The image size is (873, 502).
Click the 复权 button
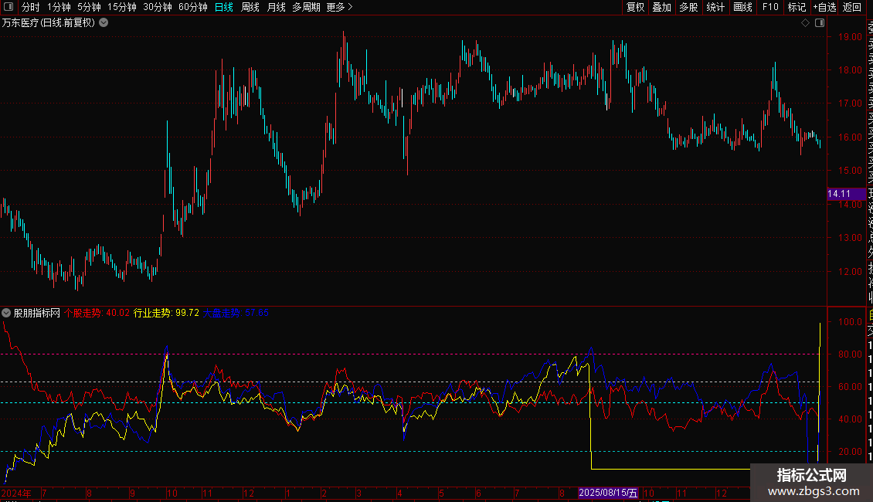click(x=635, y=7)
